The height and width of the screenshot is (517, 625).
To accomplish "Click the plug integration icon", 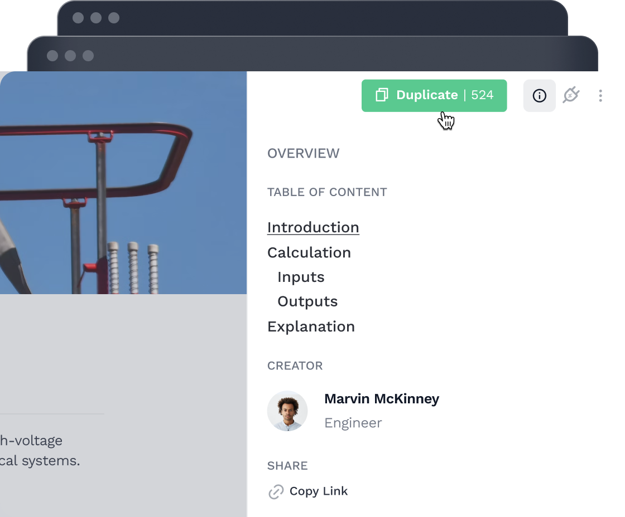I will (570, 95).
